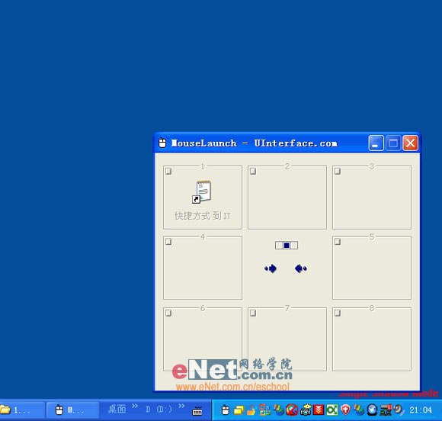Click the camera icon in system tray
Viewport: 442px width, 421px height.
306,410
